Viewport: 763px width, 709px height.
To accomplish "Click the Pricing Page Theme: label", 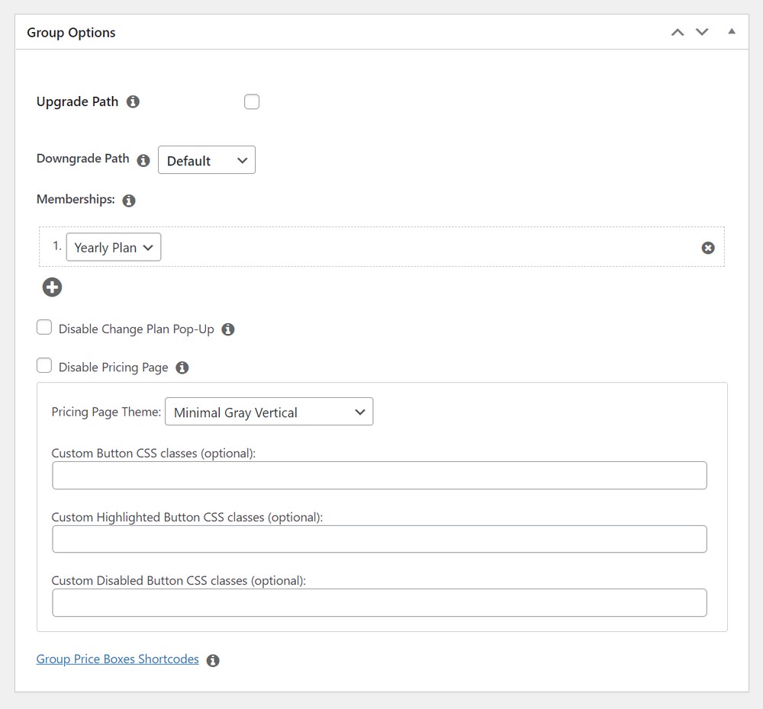I will point(106,412).
